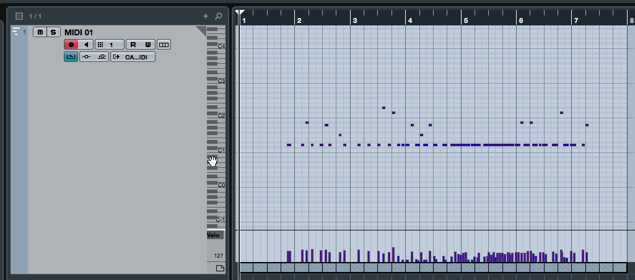This screenshot has height=280, width=635.
Task: Open the track list settings icon
Action: [x=19, y=15]
